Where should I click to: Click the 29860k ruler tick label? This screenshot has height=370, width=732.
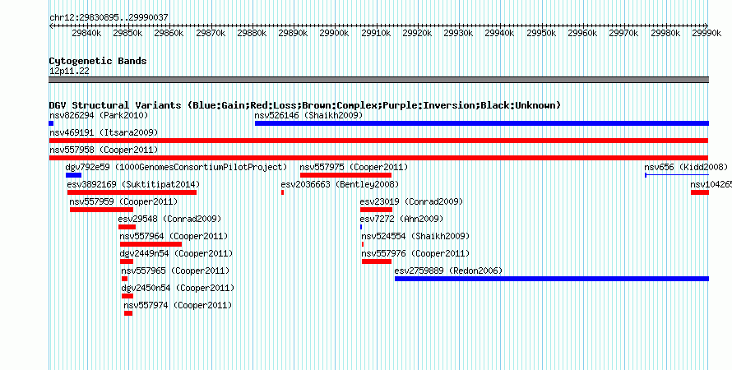pos(169,33)
